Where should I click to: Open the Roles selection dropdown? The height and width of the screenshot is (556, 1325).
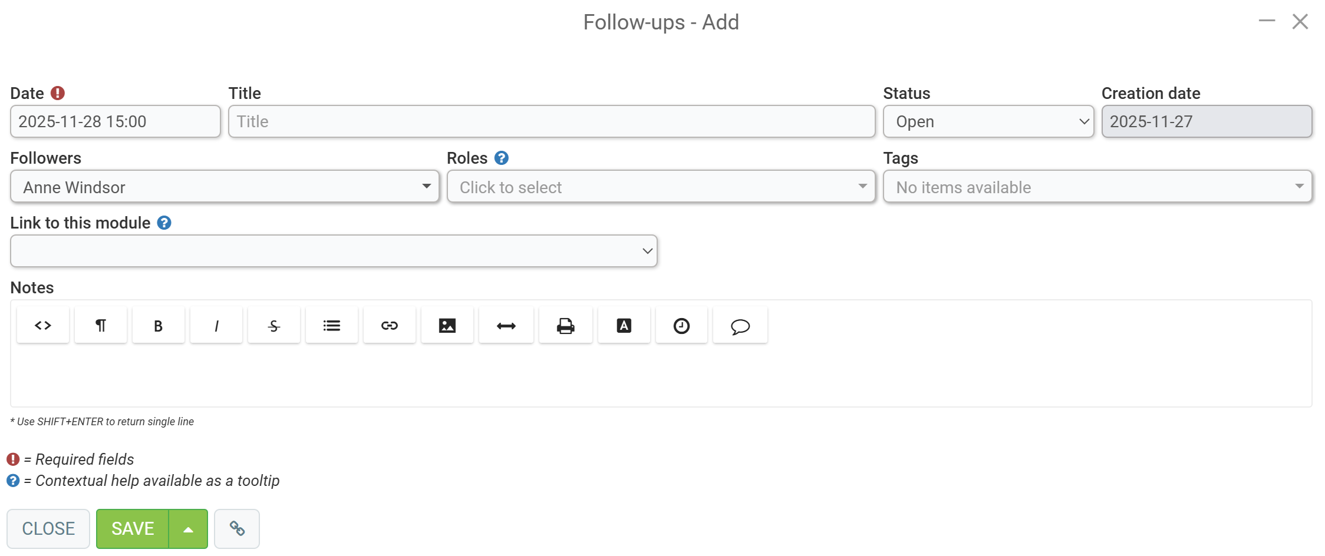click(x=661, y=187)
